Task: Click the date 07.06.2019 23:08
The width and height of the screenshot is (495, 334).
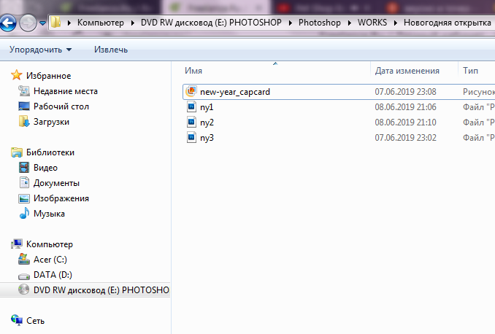Action: 405,92
